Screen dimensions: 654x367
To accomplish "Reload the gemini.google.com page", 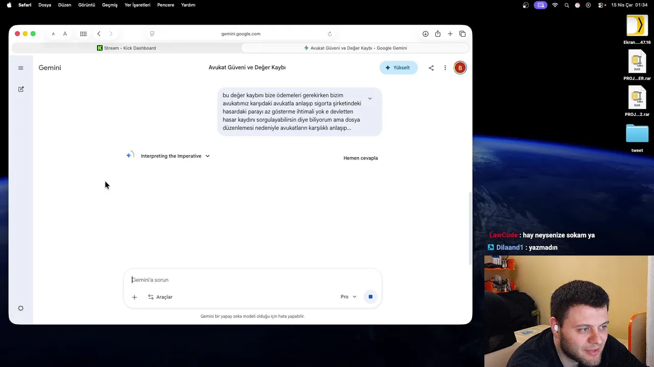I will click(330, 34).
